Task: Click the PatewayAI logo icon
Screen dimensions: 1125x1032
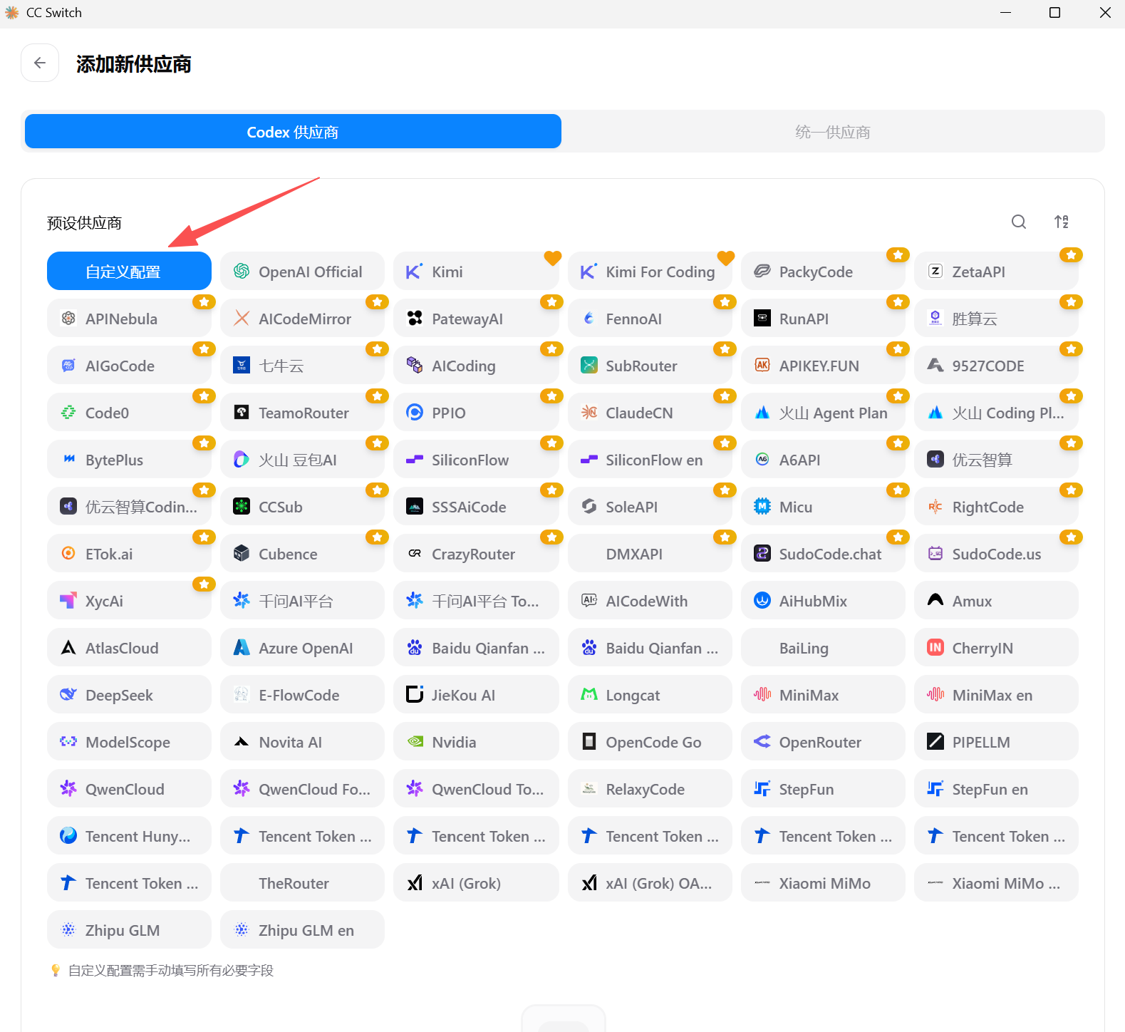Action: 415,319
